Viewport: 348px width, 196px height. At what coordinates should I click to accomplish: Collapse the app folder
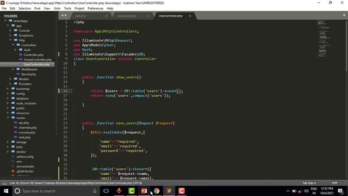8,26
